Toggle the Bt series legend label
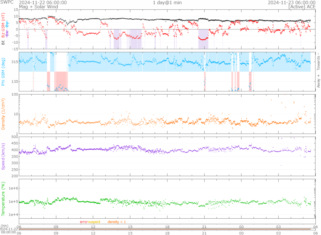Screen dimensions: 321x235 pyautogui.click(x=3, y=42)
